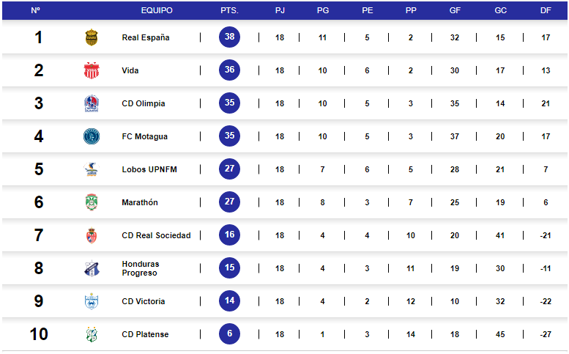
Task: Open the Real España team name
Action: pos(146,37)
